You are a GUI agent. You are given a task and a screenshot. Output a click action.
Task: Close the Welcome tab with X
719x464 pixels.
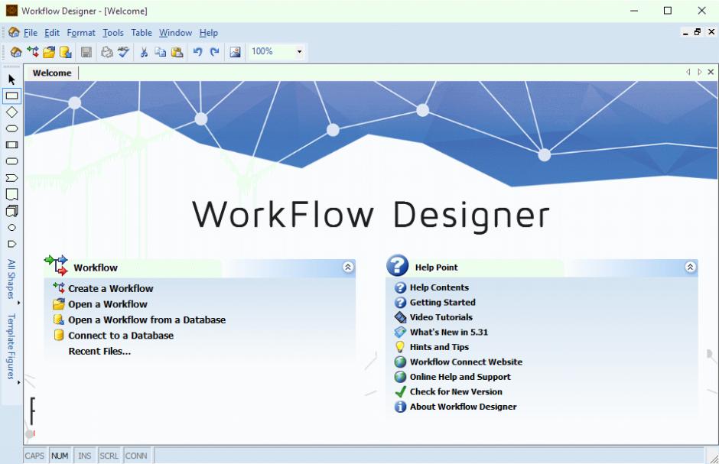click(711, 72)
